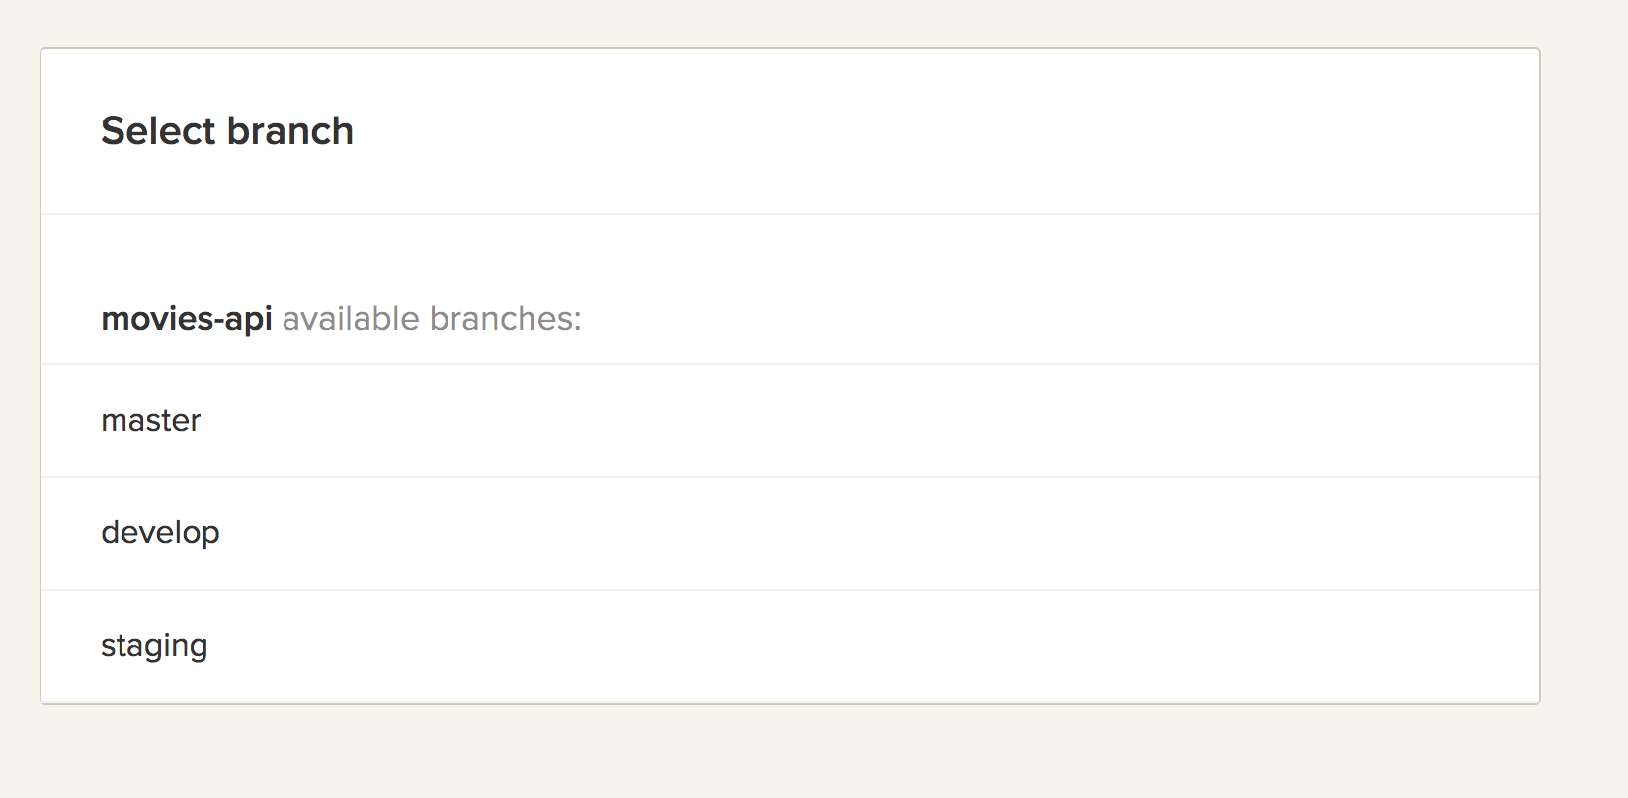This screenshot has height=798, width=1628.
Task: Pick the first branch listed under movies-api
Action: (x=790, y=421)
